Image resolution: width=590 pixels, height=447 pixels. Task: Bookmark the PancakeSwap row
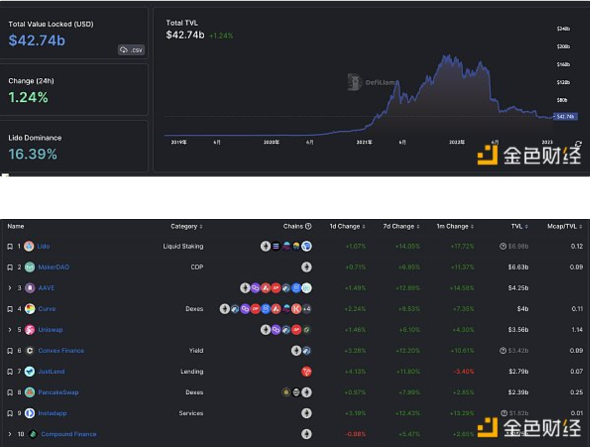point(10,392)
